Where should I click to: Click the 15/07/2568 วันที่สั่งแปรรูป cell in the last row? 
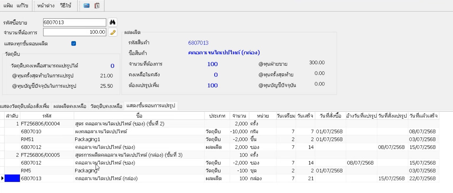[393, 178]
